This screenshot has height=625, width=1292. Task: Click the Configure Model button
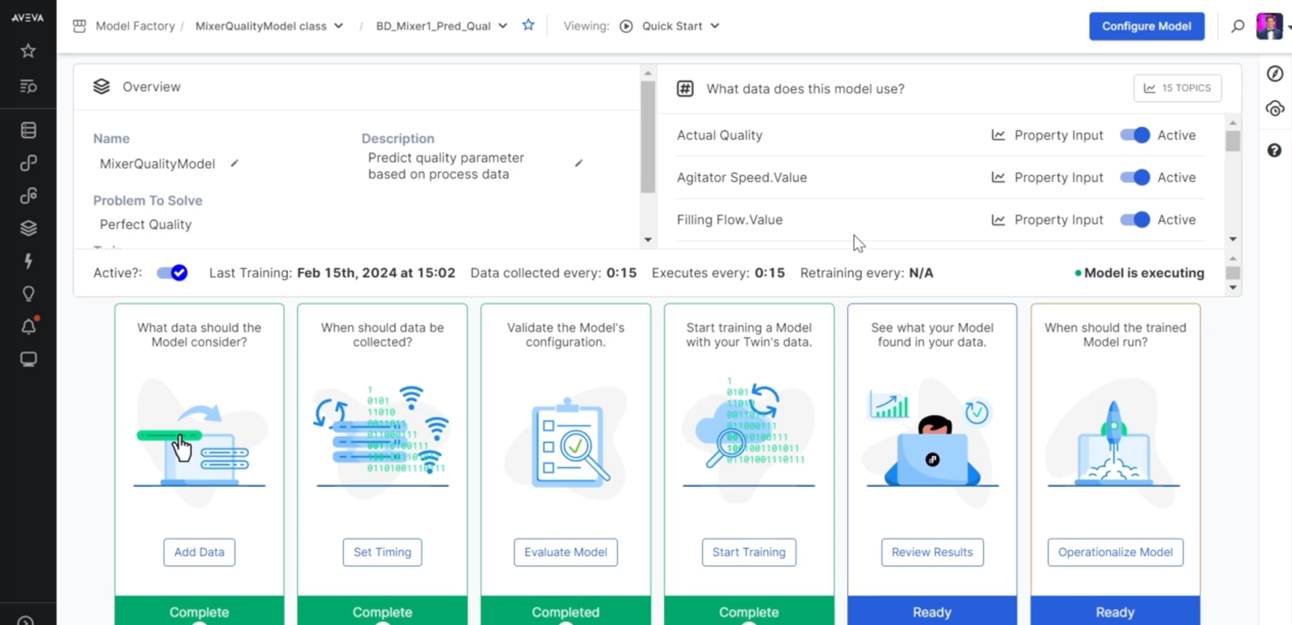(x=1146, y=26)
